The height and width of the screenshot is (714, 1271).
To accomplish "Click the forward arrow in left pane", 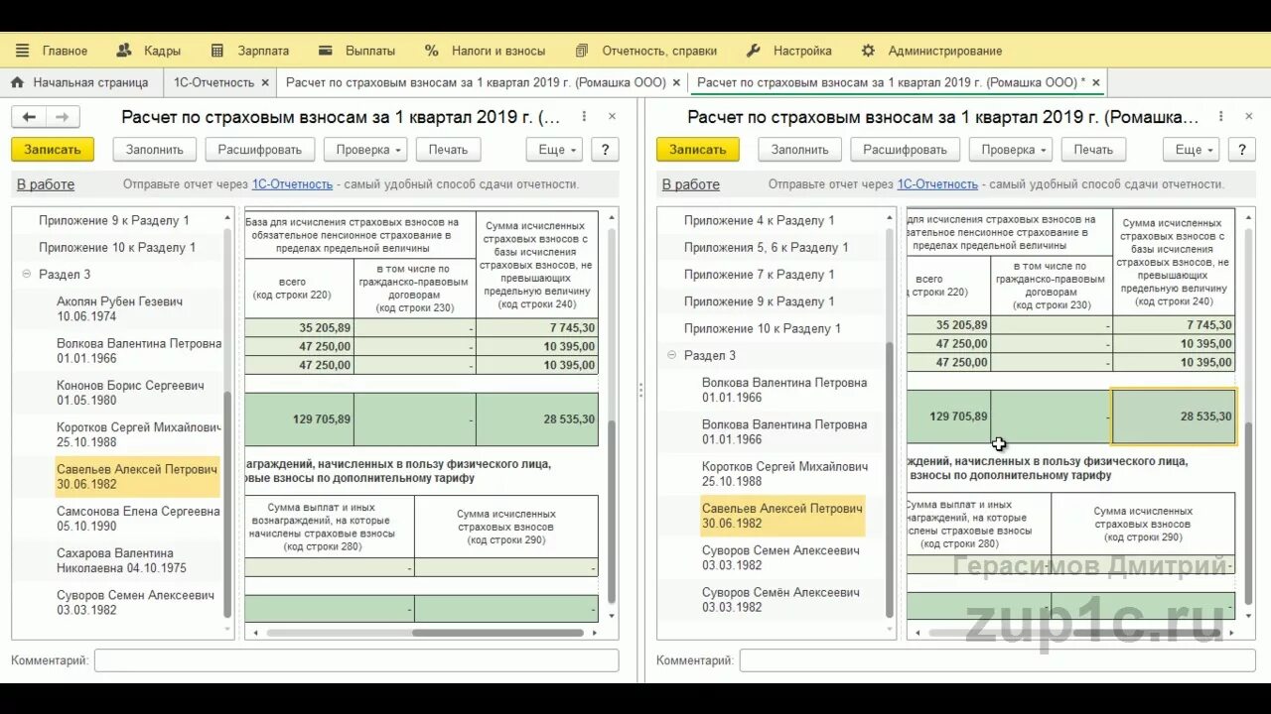I will 62,117.
